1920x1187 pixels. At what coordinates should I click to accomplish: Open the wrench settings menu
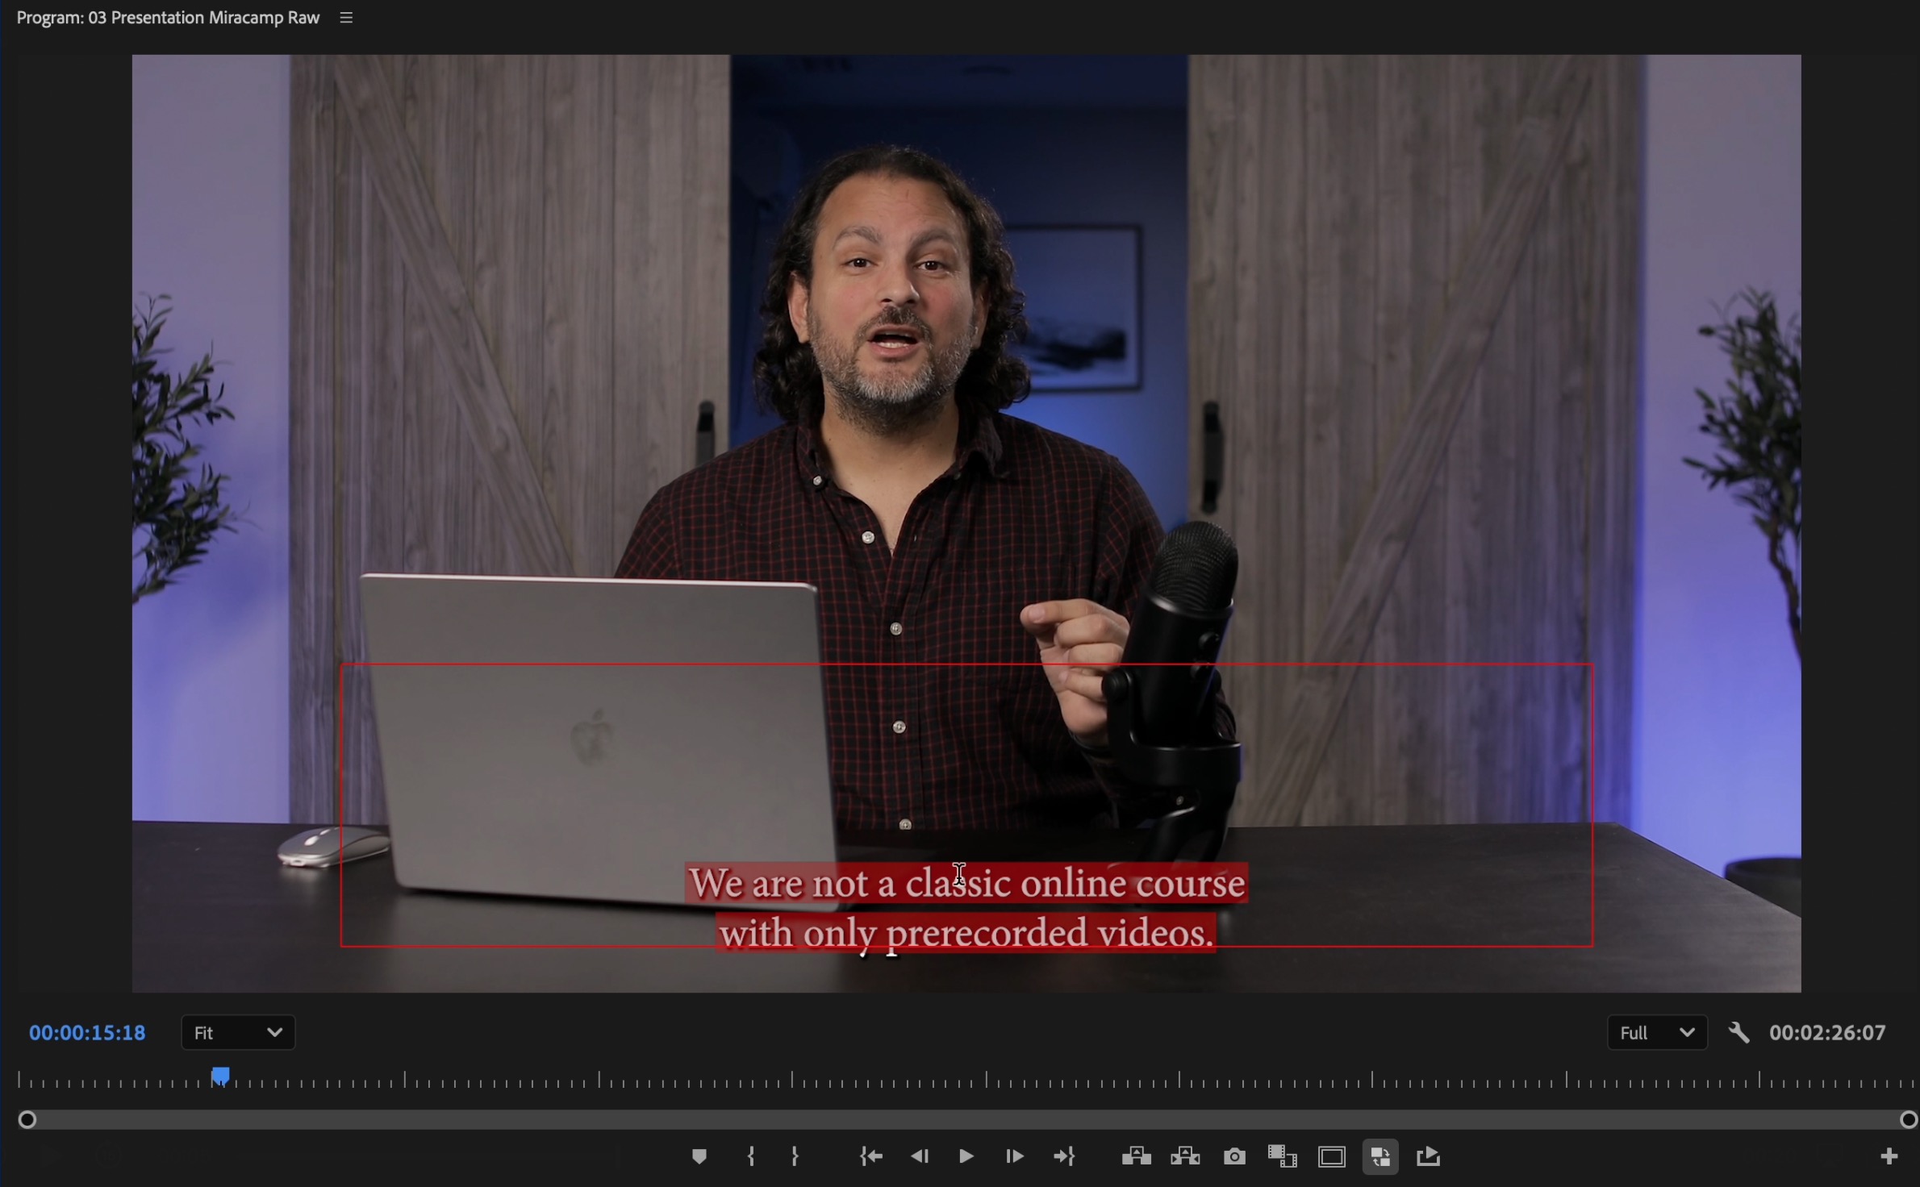pyautogui.click(x=1738, y=1033)
